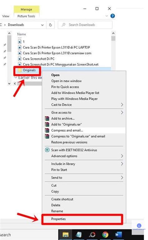Viewport: 148px width, 240px height.
Task: Expand the ribbon using the chevron
Action: click(107, 16)
